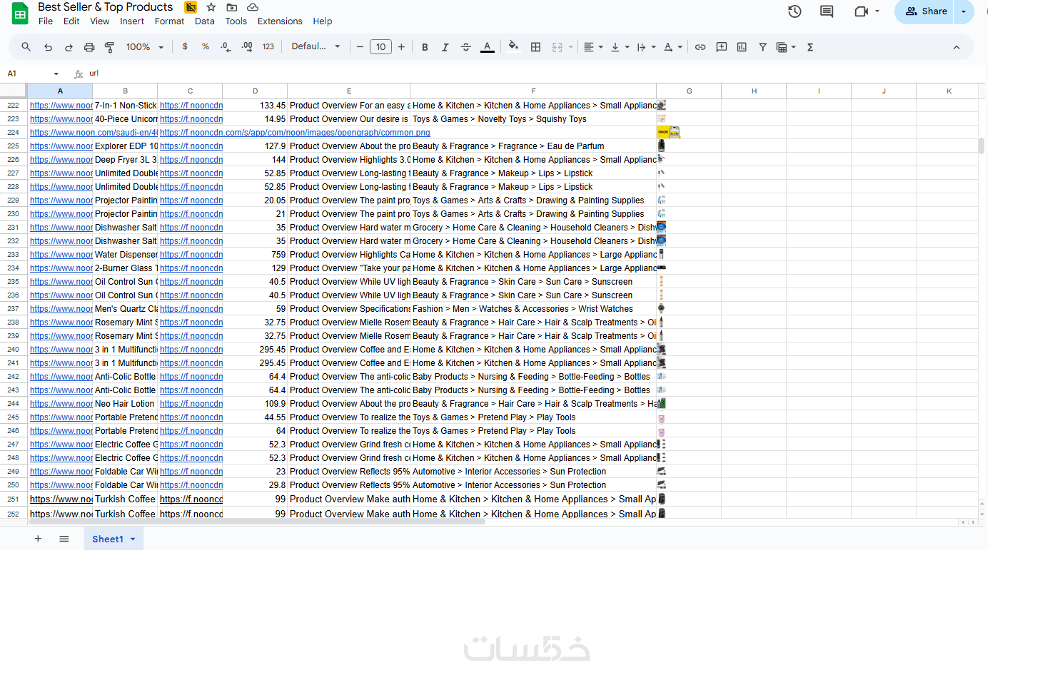Star the Best Seller & Top Products document
The width and height of the screenshot is (1055, 675).
click(x=211, y=7)
